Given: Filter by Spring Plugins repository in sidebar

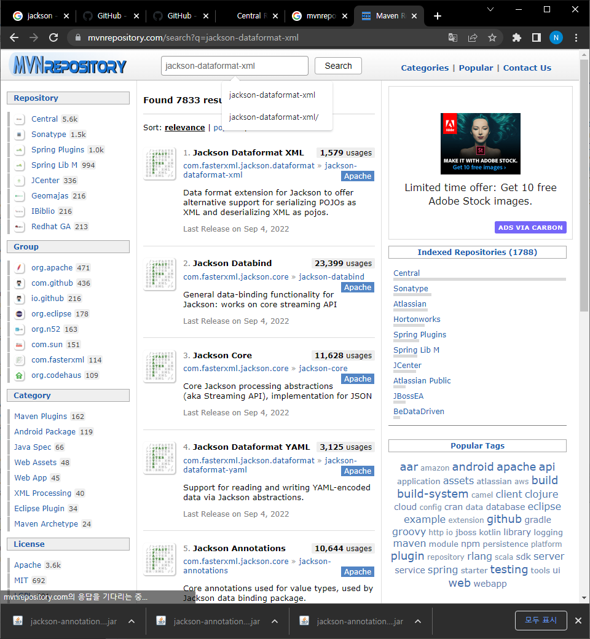Looking at the screenshot, I should click(58, 150).
